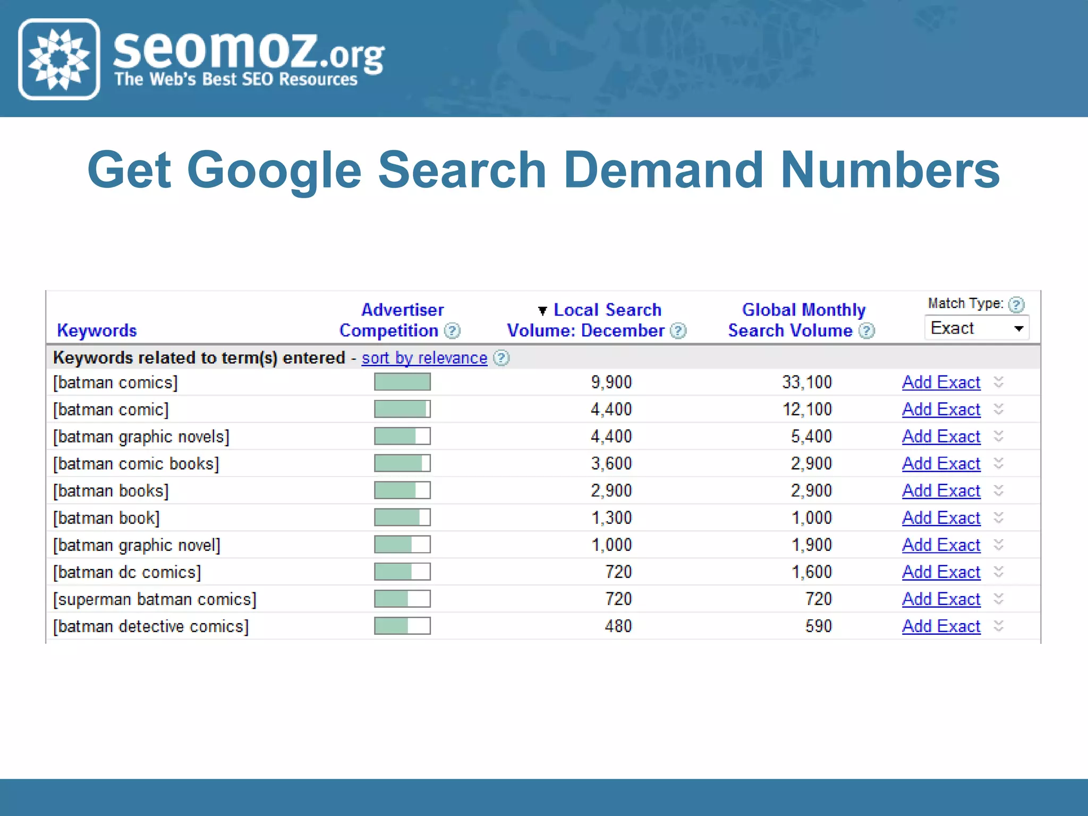The height and width of the screenshot is (816, 1088).
Task: Expand chevron options for batman dc comics row
Action: pyautogui.click(x=999, y=572)
